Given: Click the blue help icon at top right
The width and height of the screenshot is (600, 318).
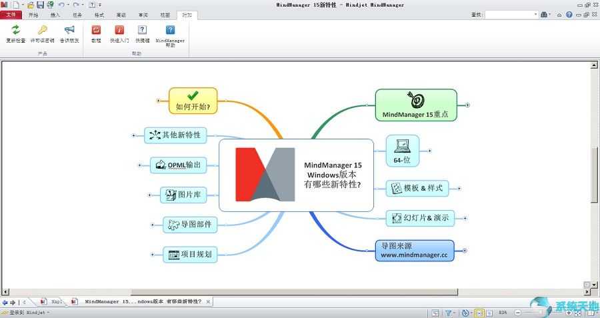Looking at the screenshot, I should (x=569, y=15).
